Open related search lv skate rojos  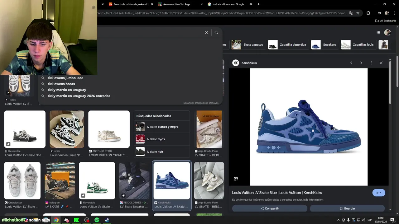(162, 139)
